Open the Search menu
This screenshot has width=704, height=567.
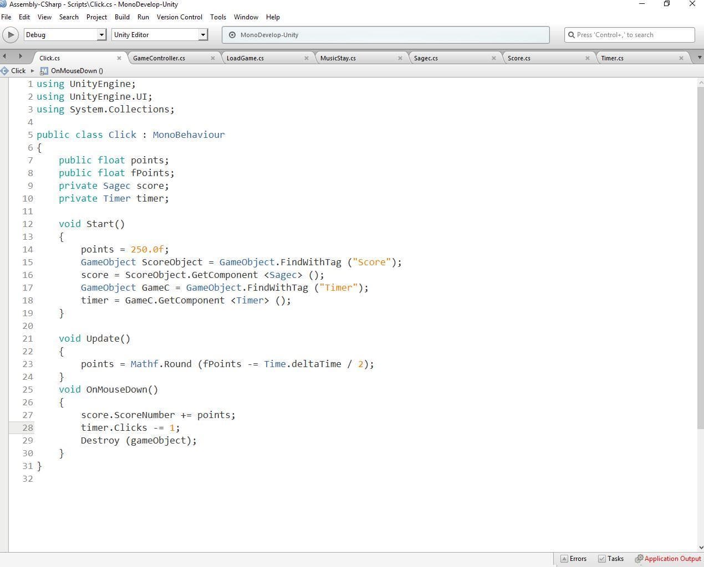click(x=69, y=17)
